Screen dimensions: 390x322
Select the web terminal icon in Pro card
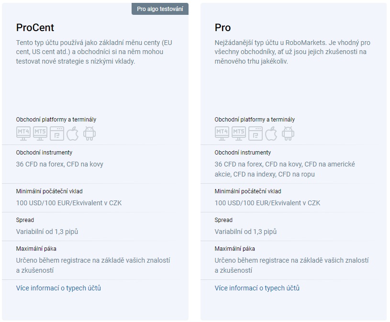click(256, 133)
